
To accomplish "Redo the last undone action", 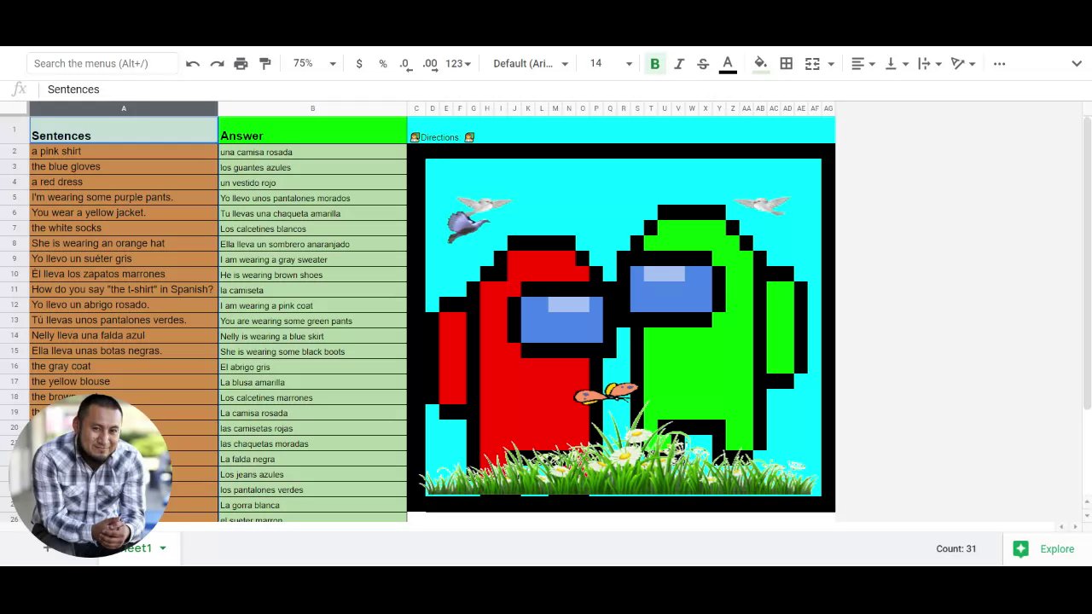I will pos(217,64).
